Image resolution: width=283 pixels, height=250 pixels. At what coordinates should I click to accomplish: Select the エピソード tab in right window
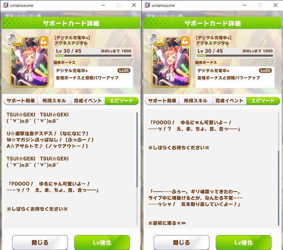pyautogui.click(x=263, y=101)
